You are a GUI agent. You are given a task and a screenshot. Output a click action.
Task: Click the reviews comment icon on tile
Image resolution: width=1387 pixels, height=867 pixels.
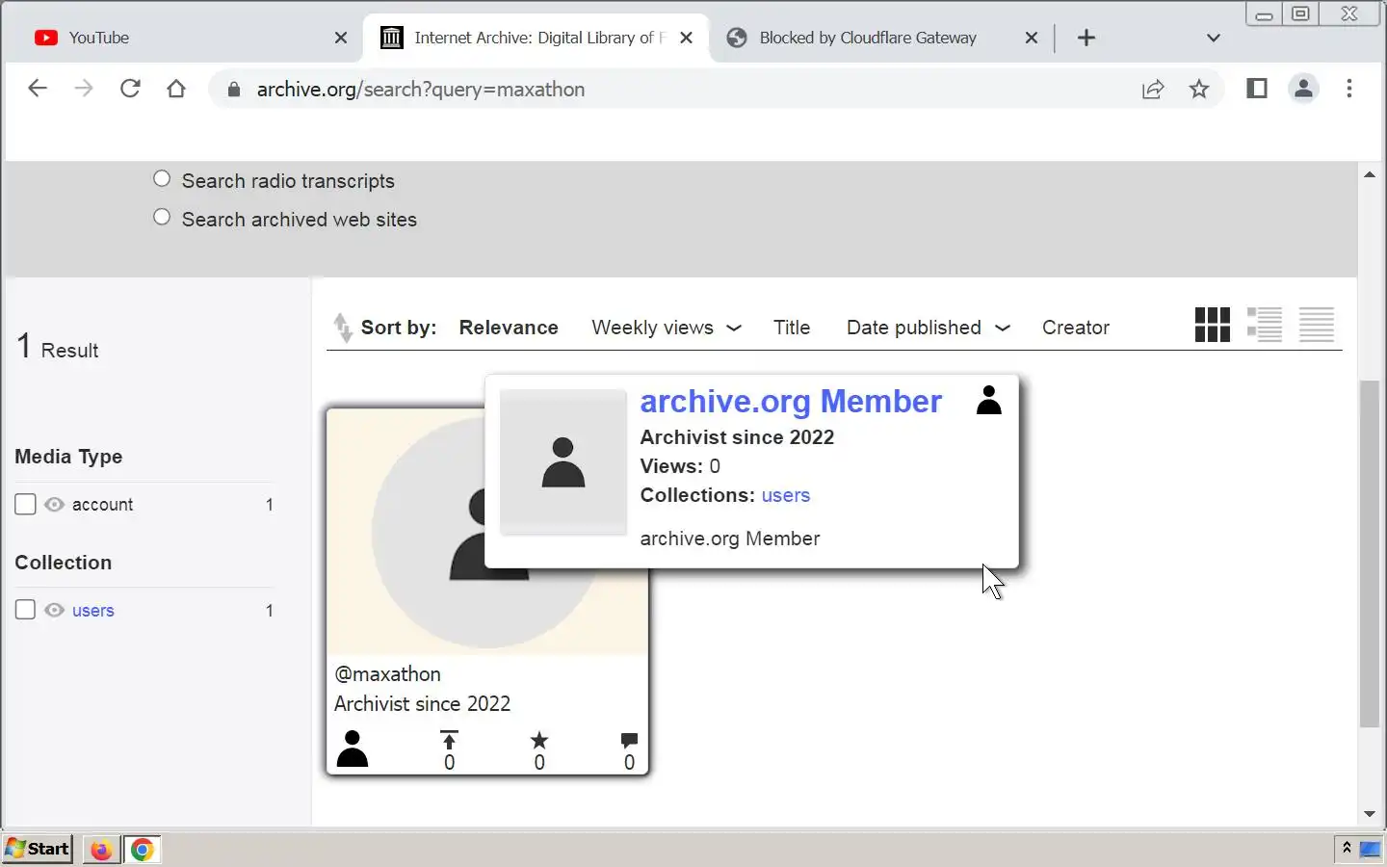629,740
